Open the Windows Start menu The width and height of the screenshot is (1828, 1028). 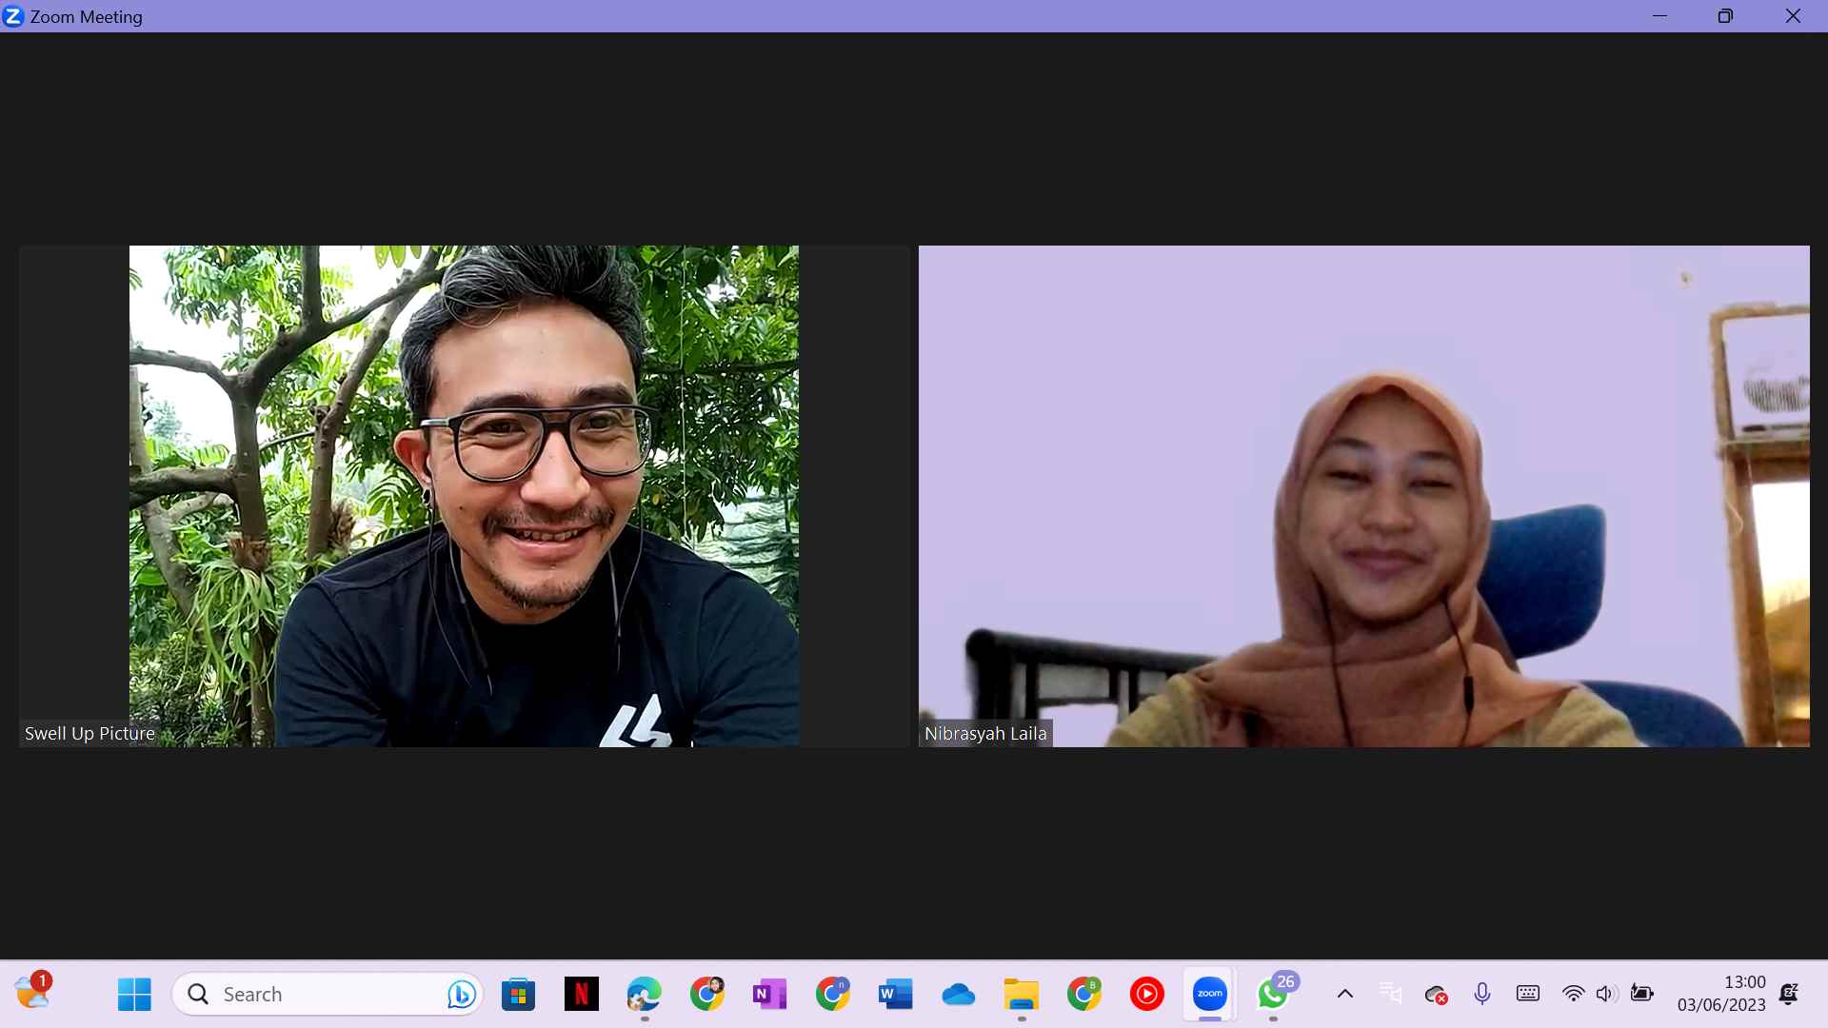[x=134, y=994]
